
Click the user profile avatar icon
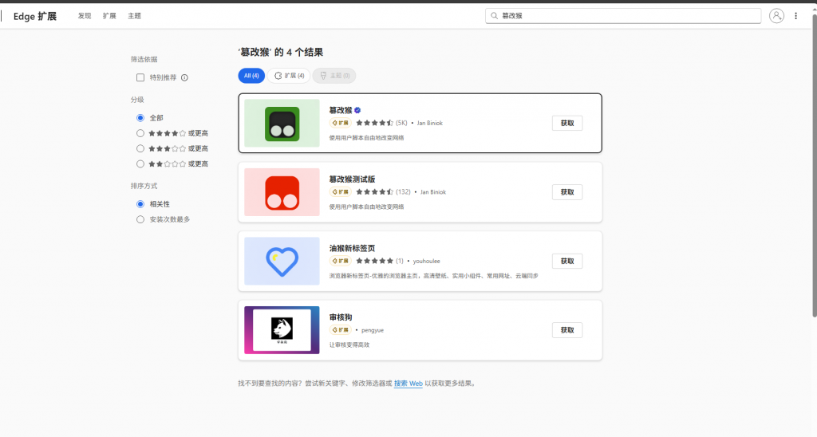point(776,16)
